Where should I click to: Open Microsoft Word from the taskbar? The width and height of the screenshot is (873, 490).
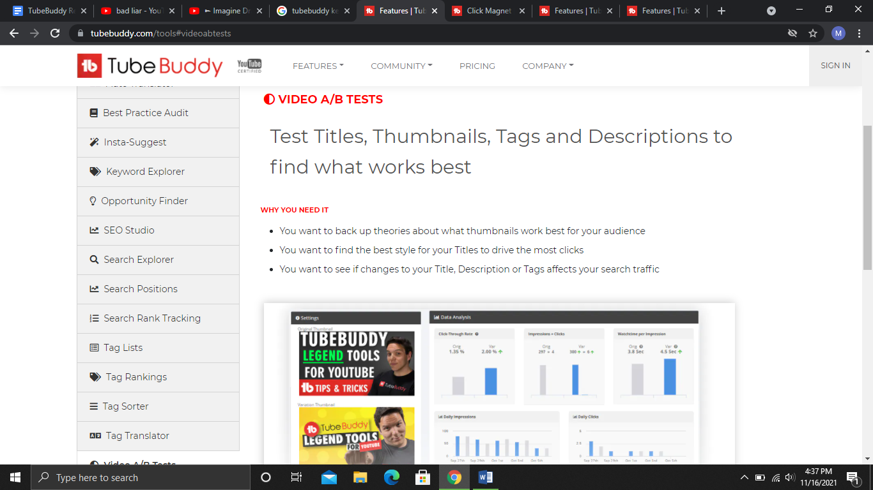(x=485, y=477)
